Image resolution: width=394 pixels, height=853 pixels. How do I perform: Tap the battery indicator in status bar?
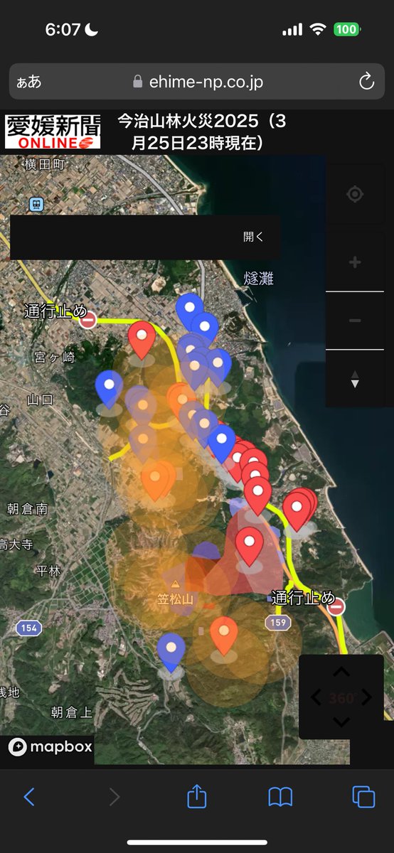(348, 30)
